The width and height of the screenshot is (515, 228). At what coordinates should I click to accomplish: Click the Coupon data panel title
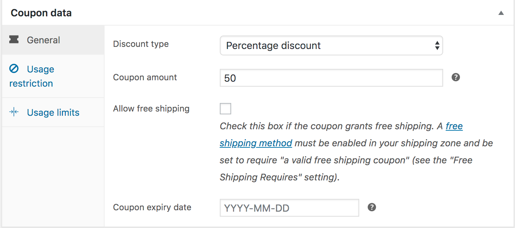coord(41,13)
